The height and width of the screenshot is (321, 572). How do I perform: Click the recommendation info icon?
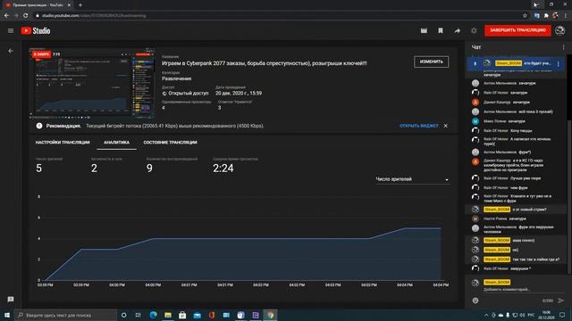click(39, 126)
